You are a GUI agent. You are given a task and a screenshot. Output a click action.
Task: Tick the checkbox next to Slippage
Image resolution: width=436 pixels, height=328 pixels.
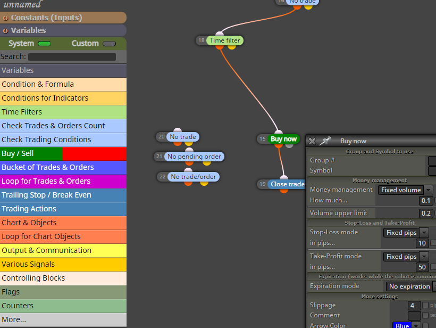pyautogui.click(x=425, y=305)
